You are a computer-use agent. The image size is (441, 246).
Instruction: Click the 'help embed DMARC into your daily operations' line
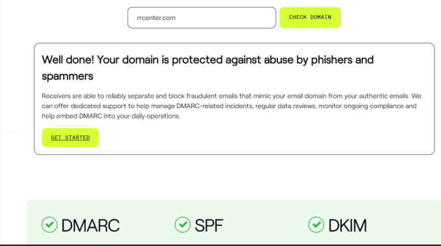click(x=111, y=116)
